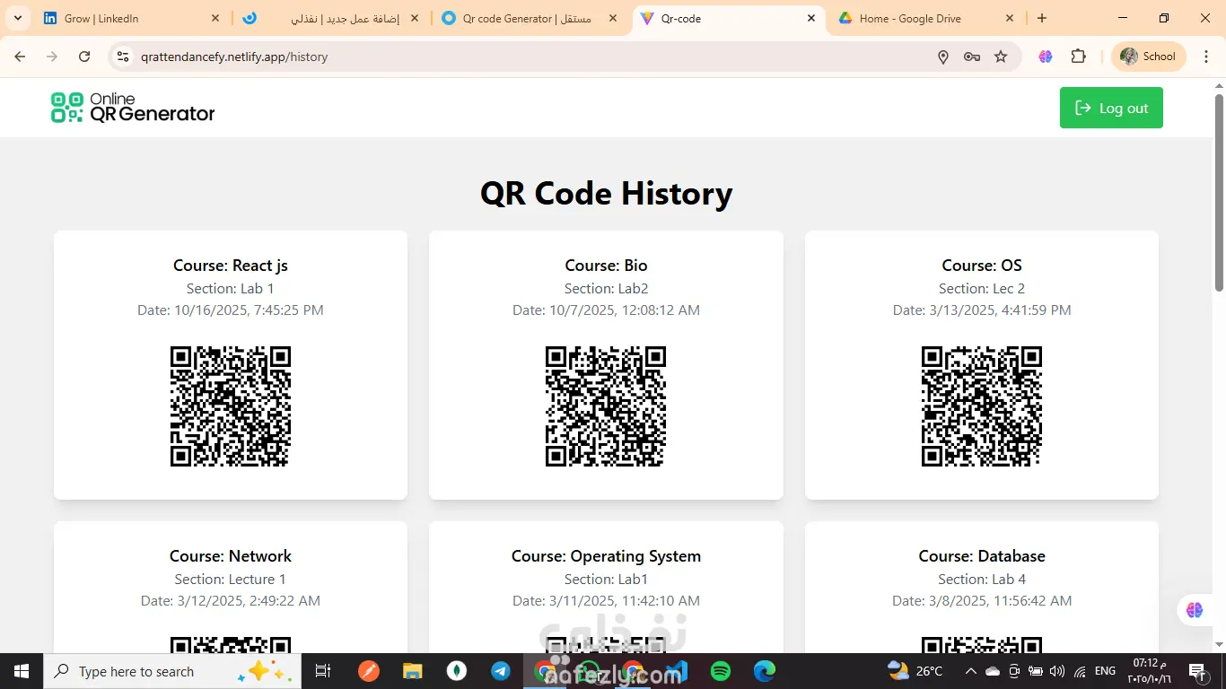The width and height of the screenshot is (1226, 689).
Task: Open Microsoft Edge from the taskbar
Action: 765,671
